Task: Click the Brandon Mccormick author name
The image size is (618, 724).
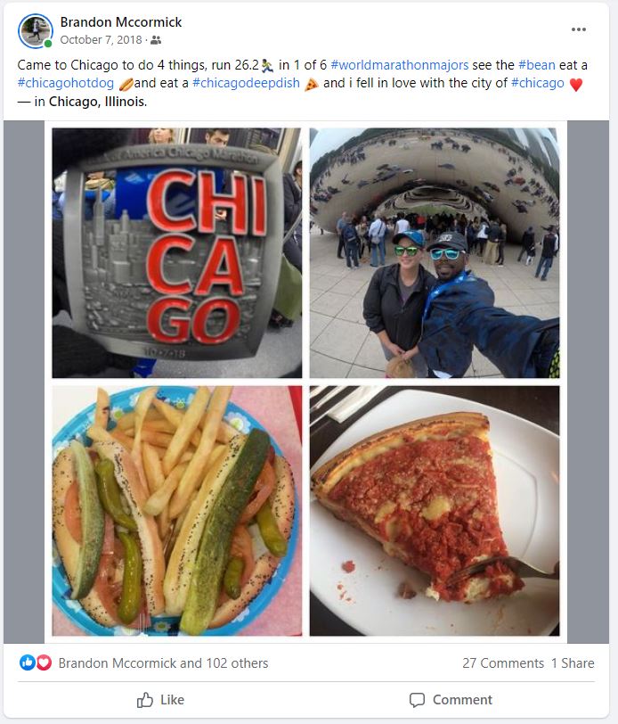Action: point(121,22)
